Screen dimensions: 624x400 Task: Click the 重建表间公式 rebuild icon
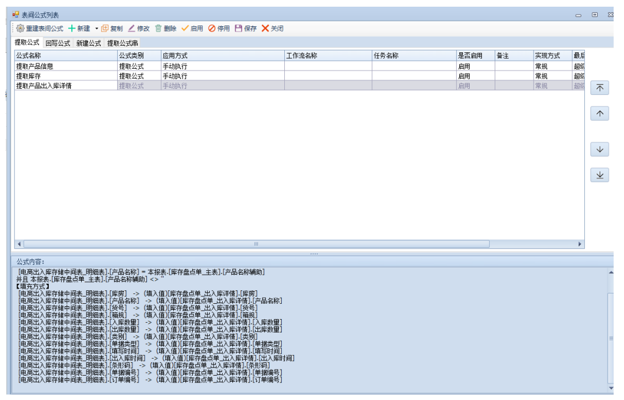coord(20,29)
